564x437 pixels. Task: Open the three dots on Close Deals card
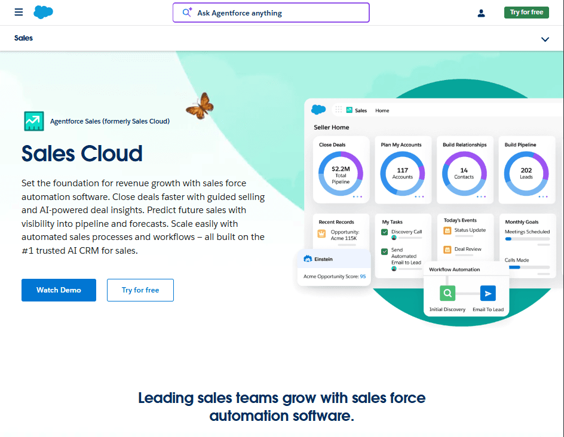(x=357, y=196)
